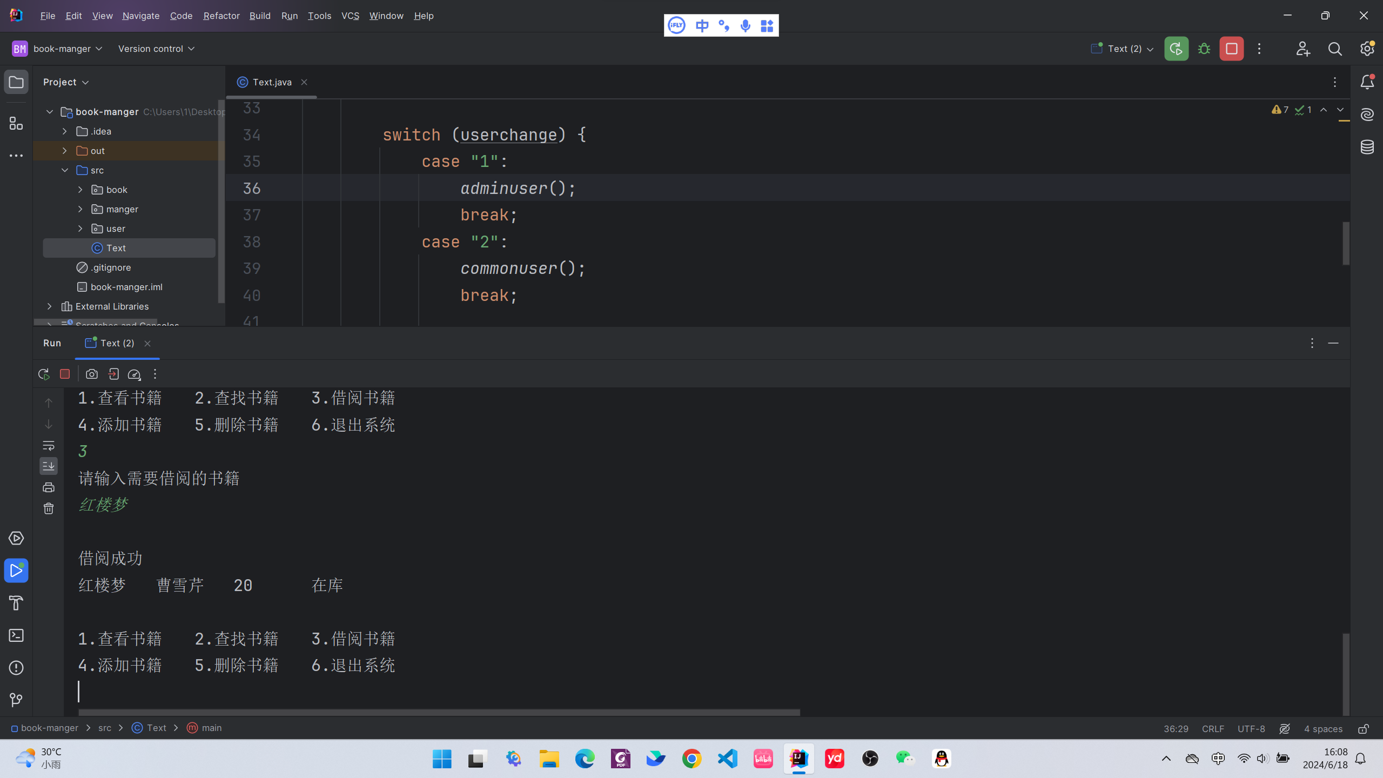
Task: Expand the manger package
Action: tap(80, 209)
